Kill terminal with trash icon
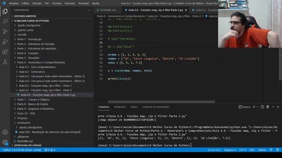Viewport: 282px width, 158px height. [x=267, y=107]
